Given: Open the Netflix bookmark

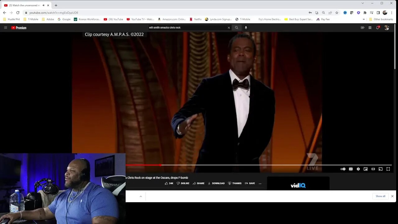Looking at the screenshot, I should pos(196,19).
